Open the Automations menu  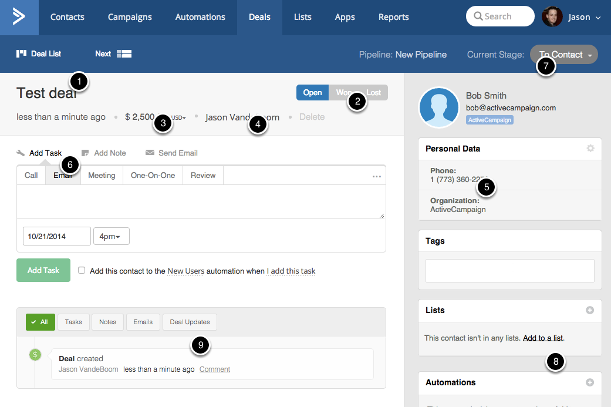200,17
